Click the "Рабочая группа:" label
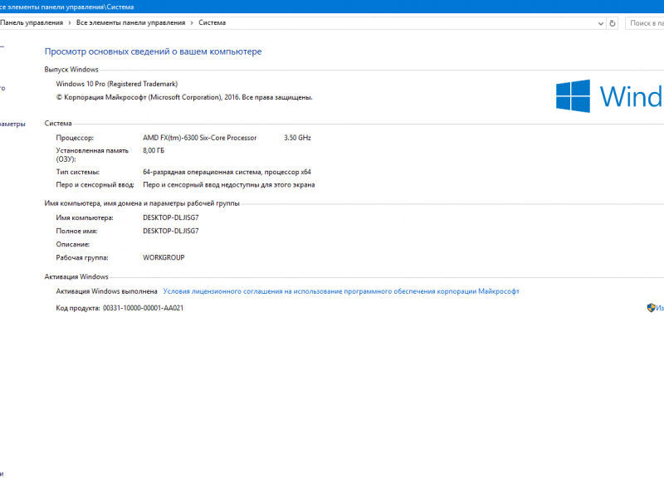The height and width of the screenshot is (498, 664). (82, 257)
